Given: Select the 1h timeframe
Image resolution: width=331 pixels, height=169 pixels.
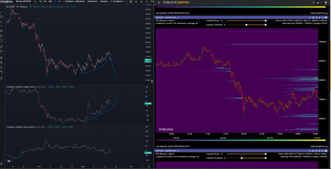Looking at the screenshot, I should pyautogui.click(x=55, y=2).
